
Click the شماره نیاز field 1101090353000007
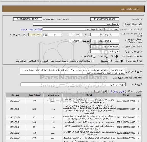105,19
